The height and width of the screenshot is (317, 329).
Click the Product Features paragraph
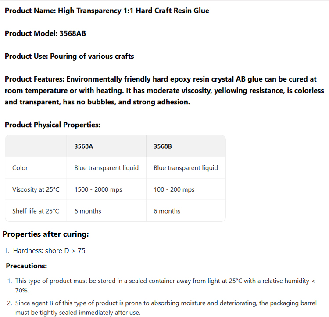click(164, 91)
